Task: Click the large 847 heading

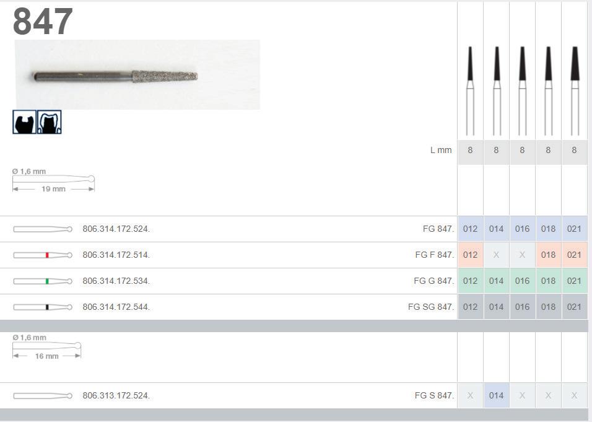Action: point(43,22)
